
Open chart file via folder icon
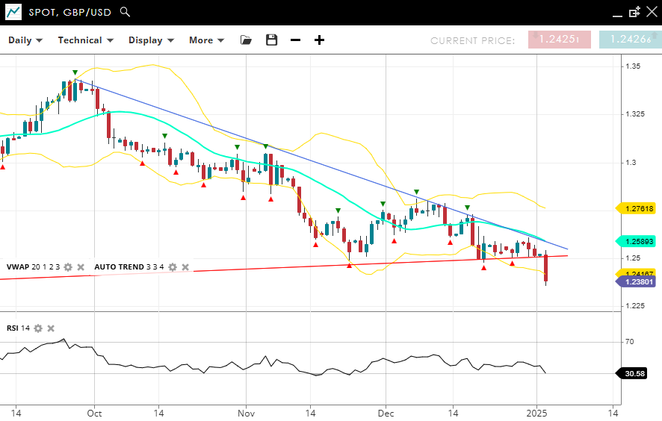[x=246, y=40]
